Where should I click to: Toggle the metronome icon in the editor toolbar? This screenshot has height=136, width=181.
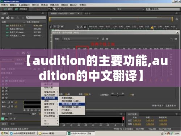78,26
